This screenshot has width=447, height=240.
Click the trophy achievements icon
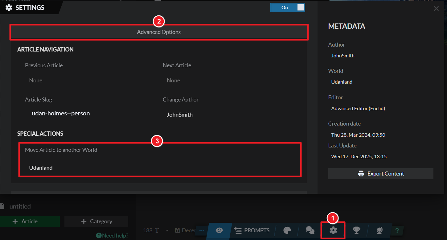coord(356,230)
